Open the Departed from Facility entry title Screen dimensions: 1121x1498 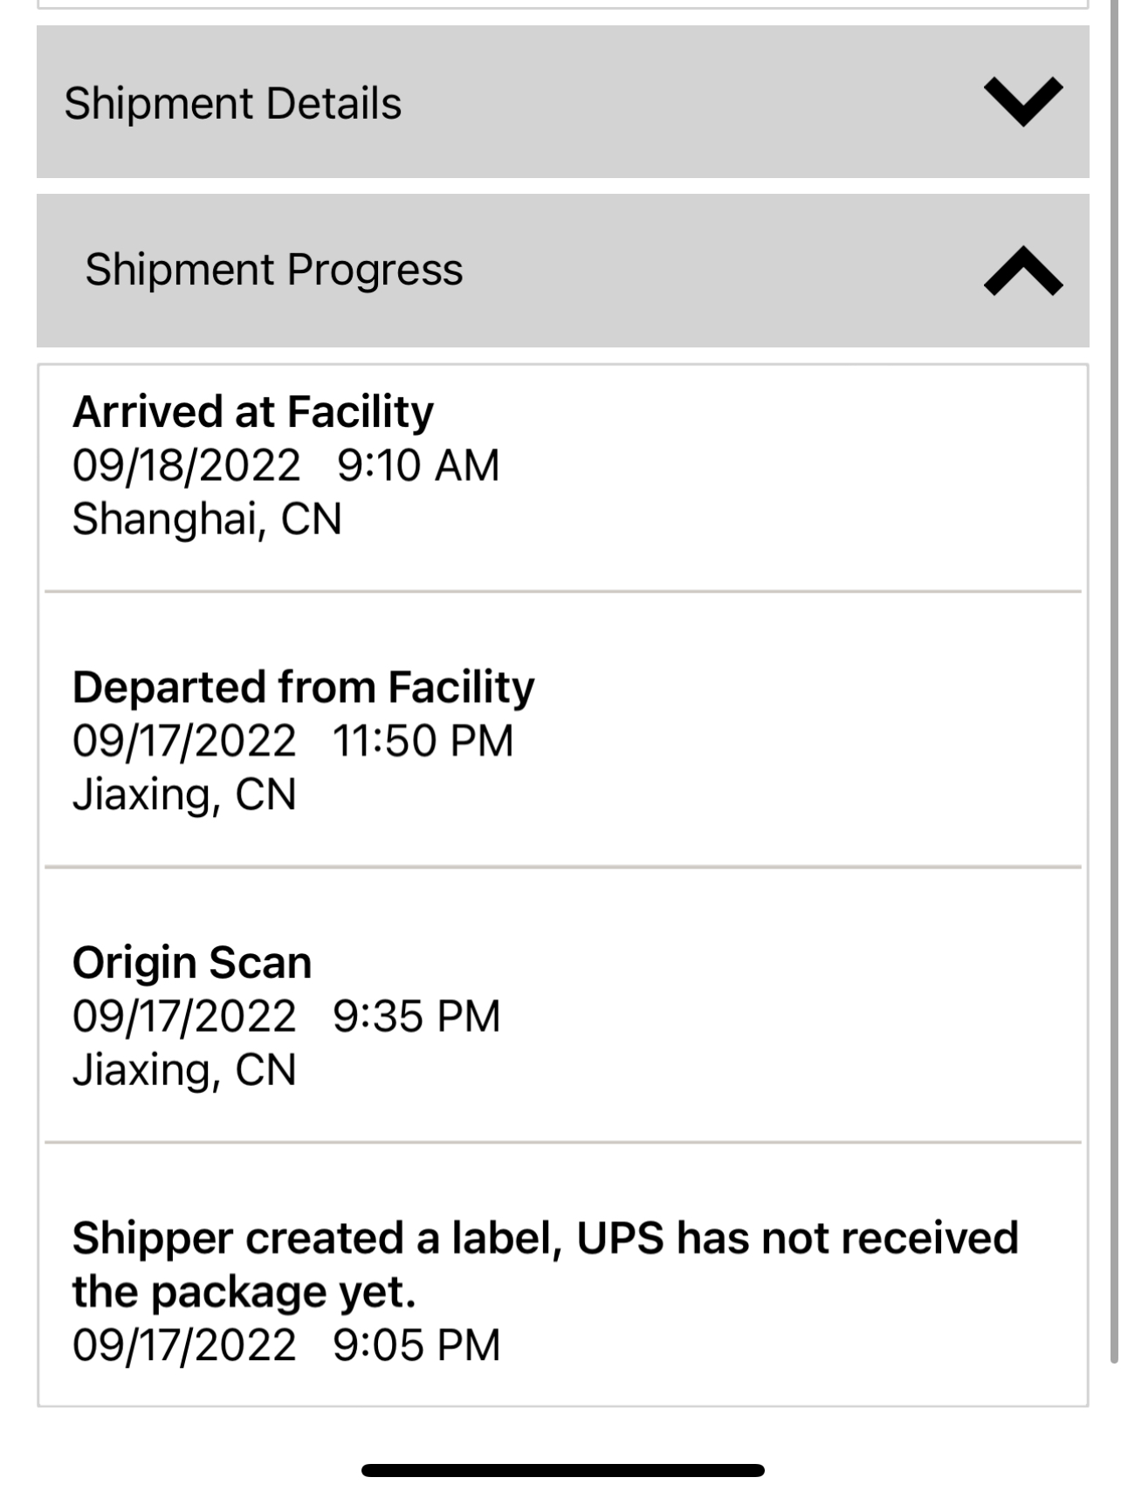coord(303,687)
